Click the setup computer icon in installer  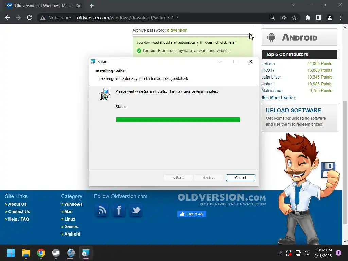(104, 94)
